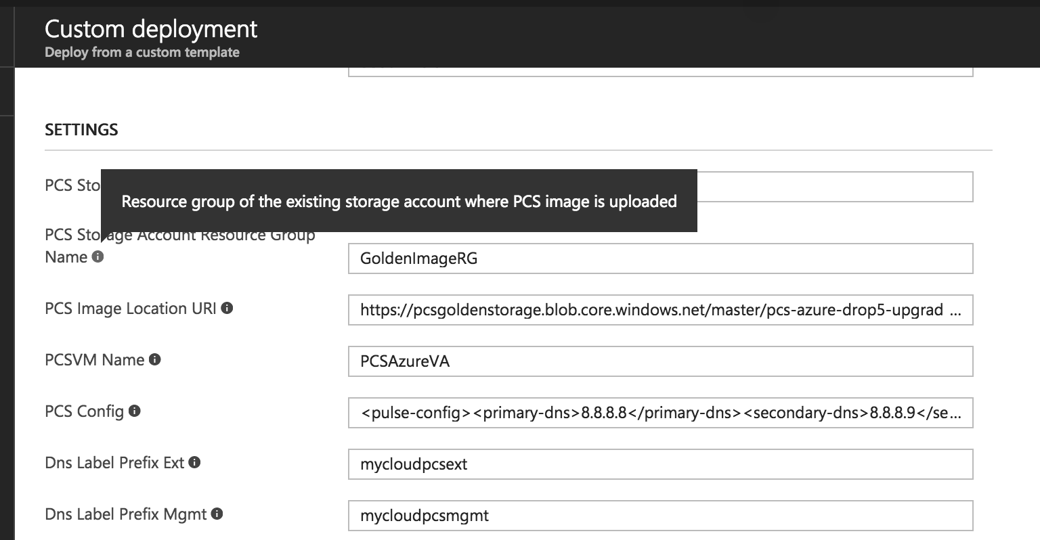This screenshot has height=540, width=1040.
Task: Click info icon next to PCS Image Location URI
Action: pos(227,309)
